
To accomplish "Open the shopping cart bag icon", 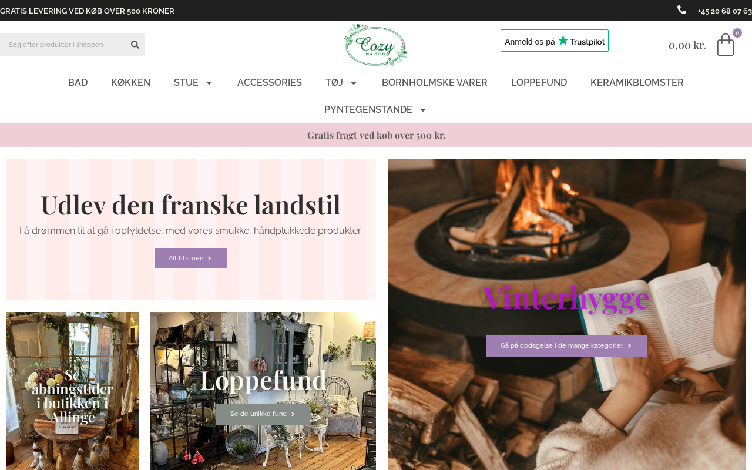I will coord(726,45).
